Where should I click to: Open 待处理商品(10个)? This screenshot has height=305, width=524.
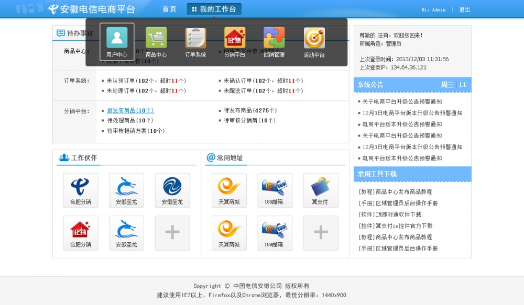tap(130, 120)
